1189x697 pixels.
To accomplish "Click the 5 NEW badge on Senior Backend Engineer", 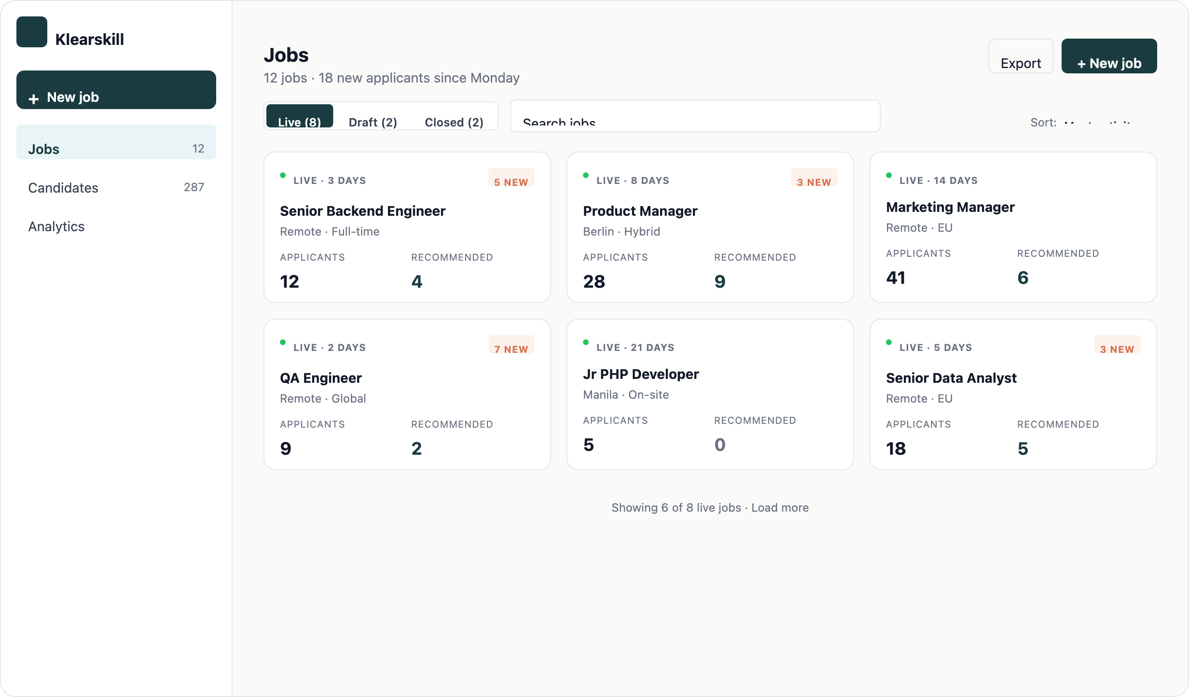I will (512, 178).
